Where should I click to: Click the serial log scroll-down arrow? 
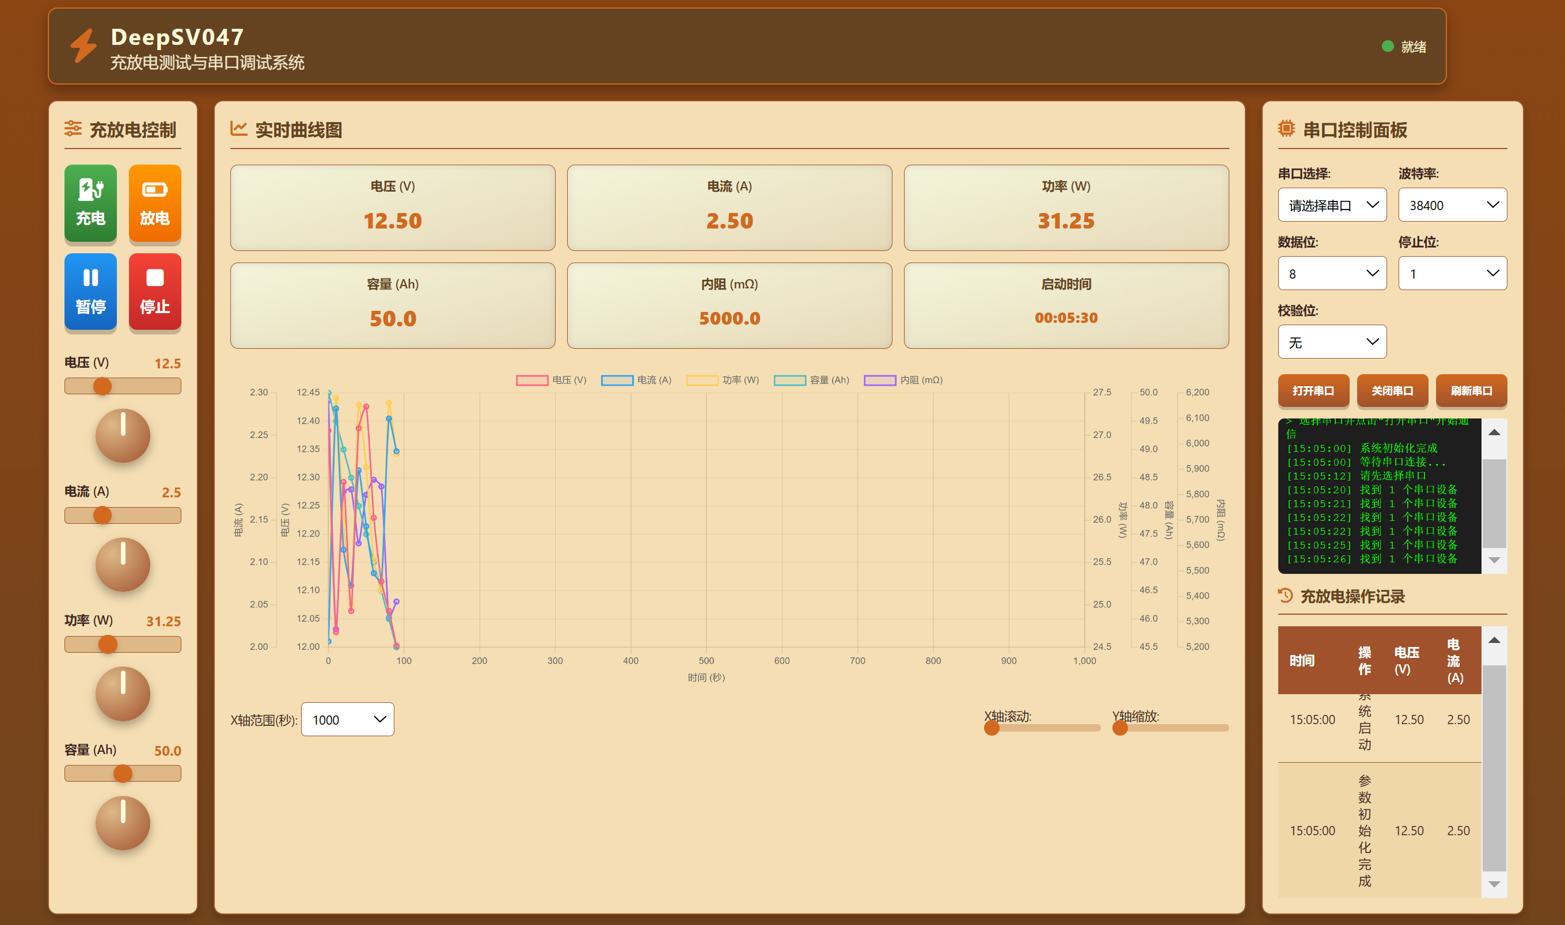coord(1494,561)
